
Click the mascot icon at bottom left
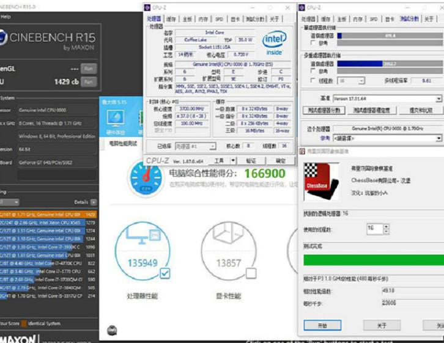tap(112, 330)
